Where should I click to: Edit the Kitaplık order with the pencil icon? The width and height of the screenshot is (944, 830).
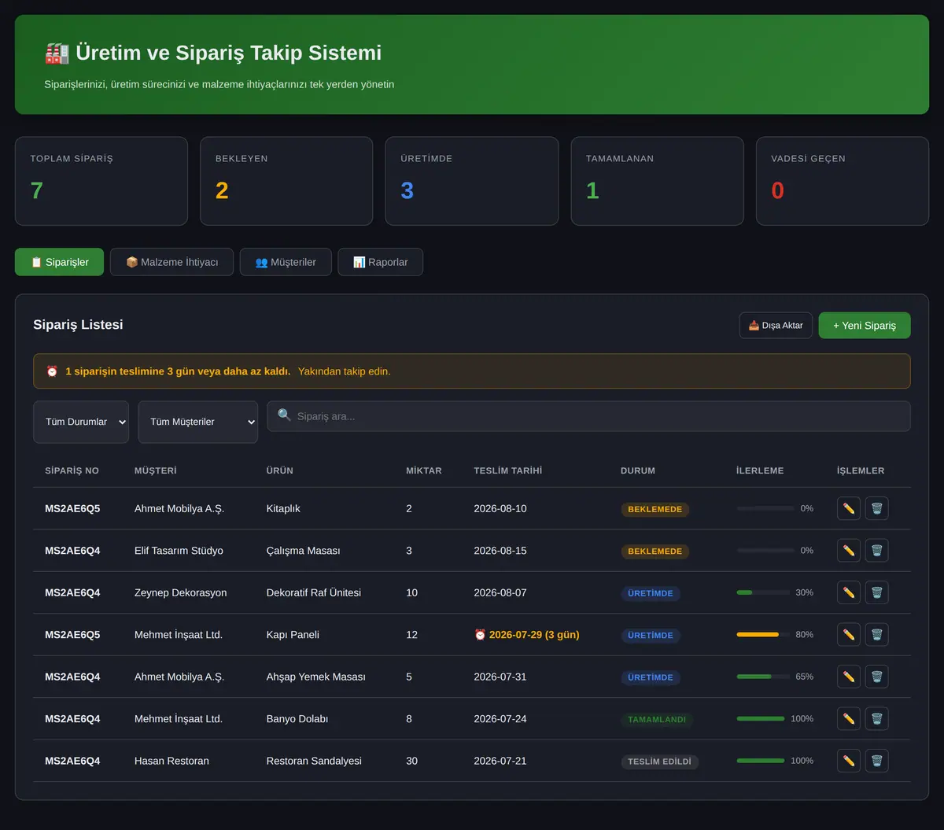[x=849, y=508]
